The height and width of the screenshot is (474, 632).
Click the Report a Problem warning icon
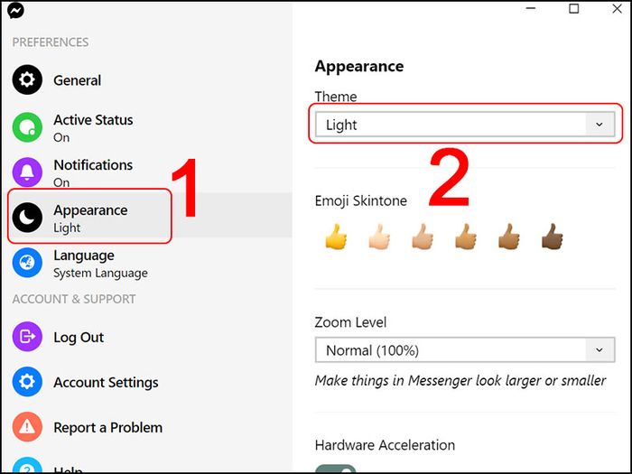[x=27, y=426]
